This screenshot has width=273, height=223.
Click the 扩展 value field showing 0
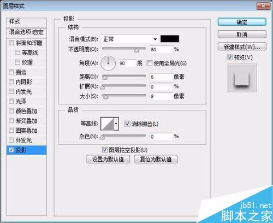coord(161,86)
